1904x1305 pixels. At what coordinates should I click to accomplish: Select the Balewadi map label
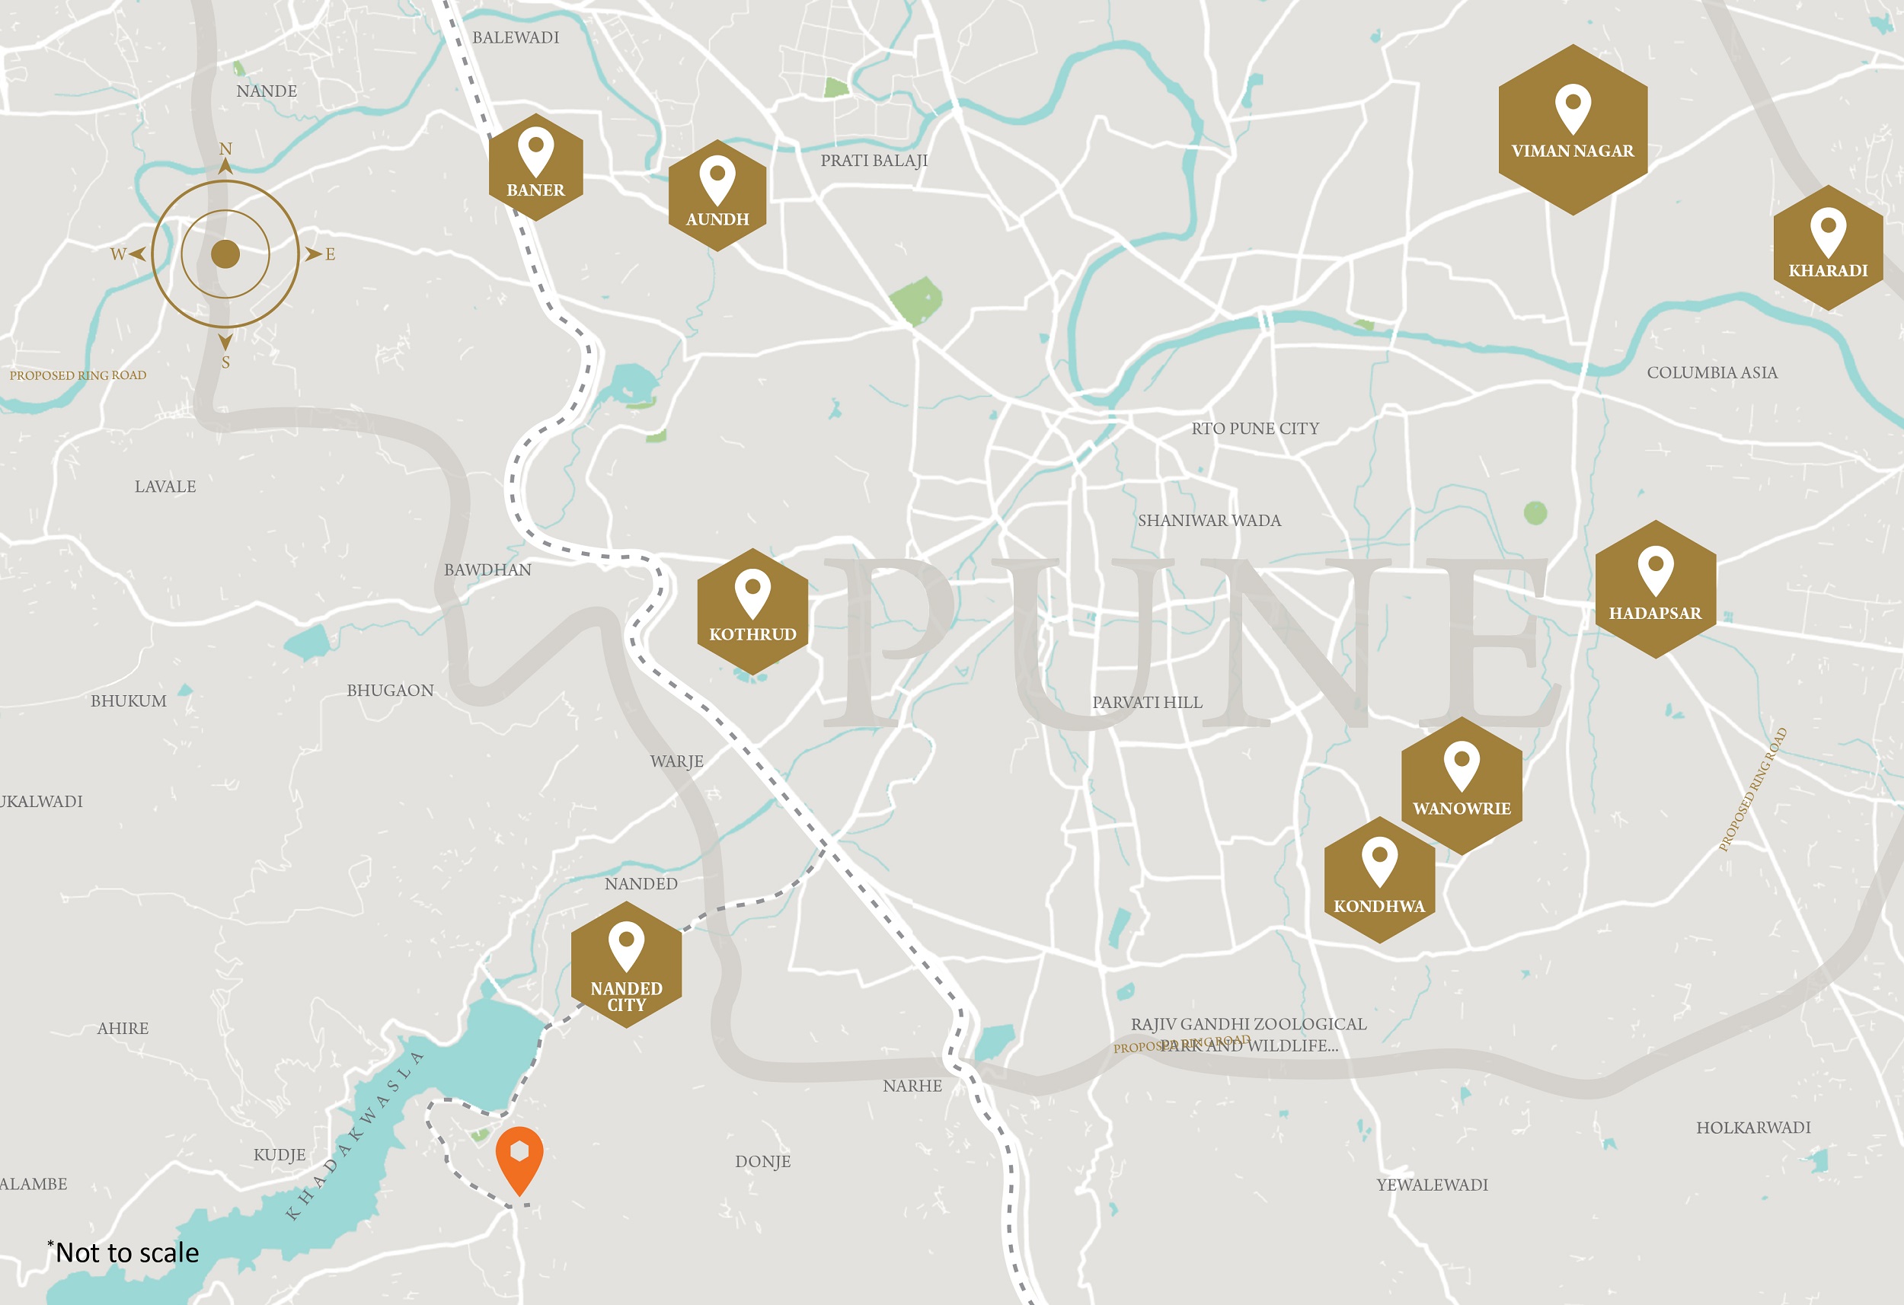coord(516,37)
